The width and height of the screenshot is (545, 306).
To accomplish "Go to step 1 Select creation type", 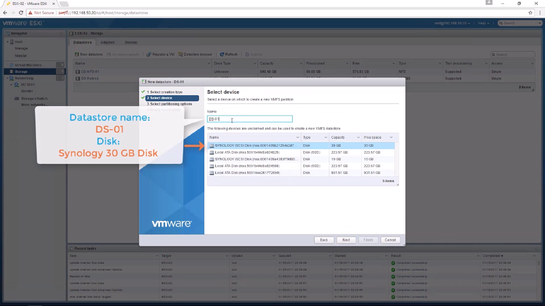I will point(164,92).
